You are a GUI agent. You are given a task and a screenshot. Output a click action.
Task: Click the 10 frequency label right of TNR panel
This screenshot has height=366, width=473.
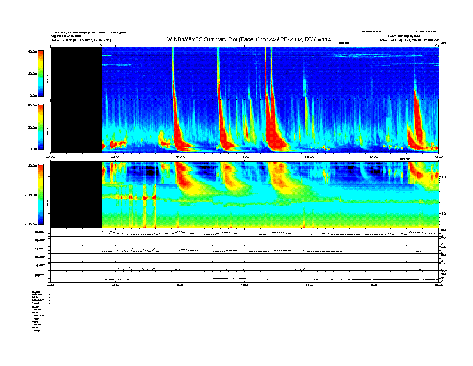click(x=444, y=213)
